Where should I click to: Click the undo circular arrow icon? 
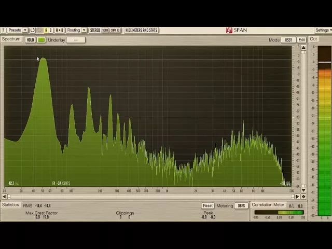(x=32, y=30)
